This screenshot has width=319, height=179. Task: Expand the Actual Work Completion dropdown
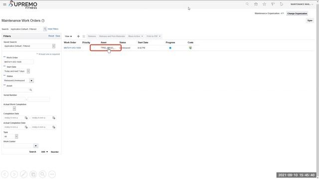(x=14, y=108)
